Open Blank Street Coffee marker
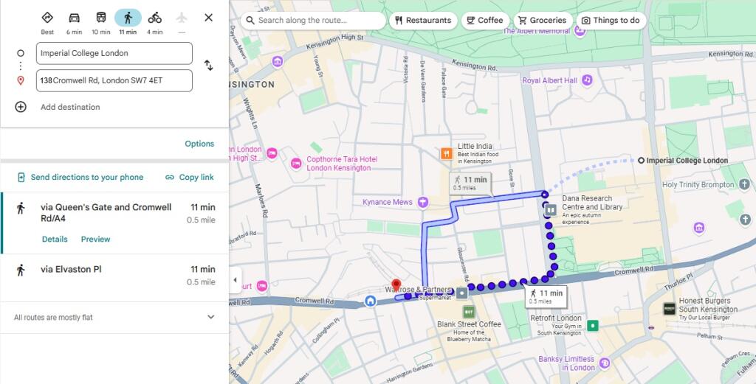This screenshot has width=756, height=384. [469, 312]
